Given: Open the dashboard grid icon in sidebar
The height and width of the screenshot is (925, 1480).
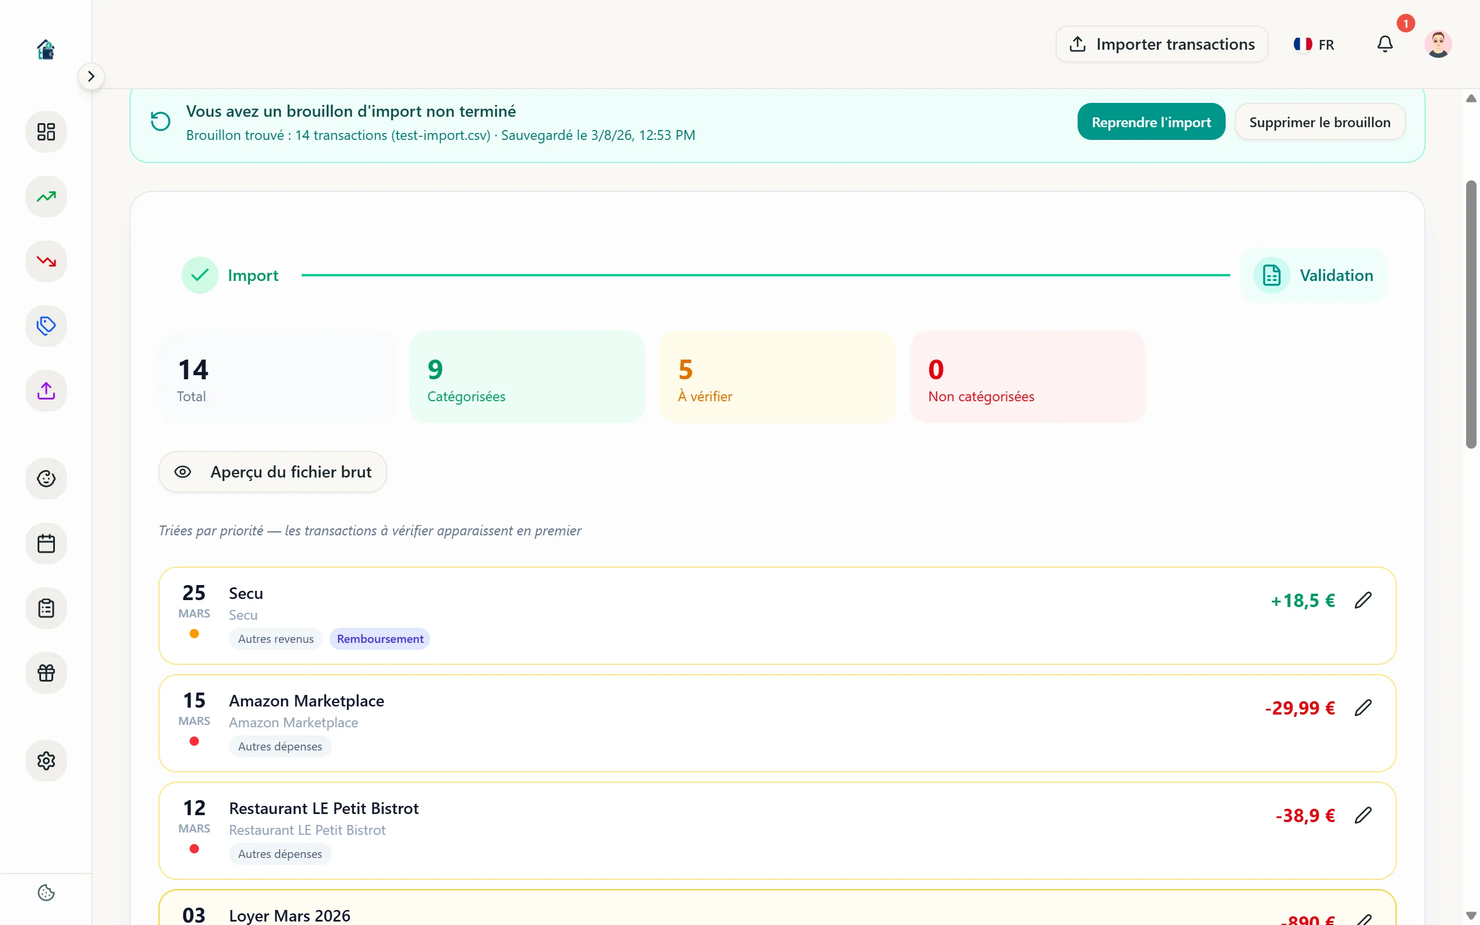Looking at the screenshot, I should click(46, 132).
